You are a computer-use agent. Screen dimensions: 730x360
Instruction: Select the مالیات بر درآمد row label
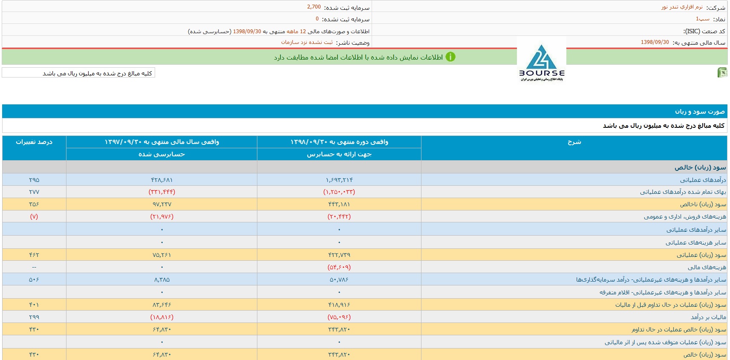click(x=708, y=317)
